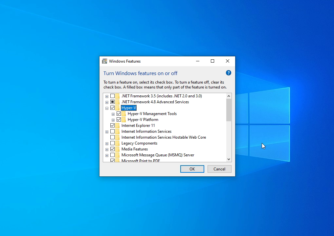Minimize the Windows Features dialog
This screenshot has height=236, width=334.
[198, 61]
